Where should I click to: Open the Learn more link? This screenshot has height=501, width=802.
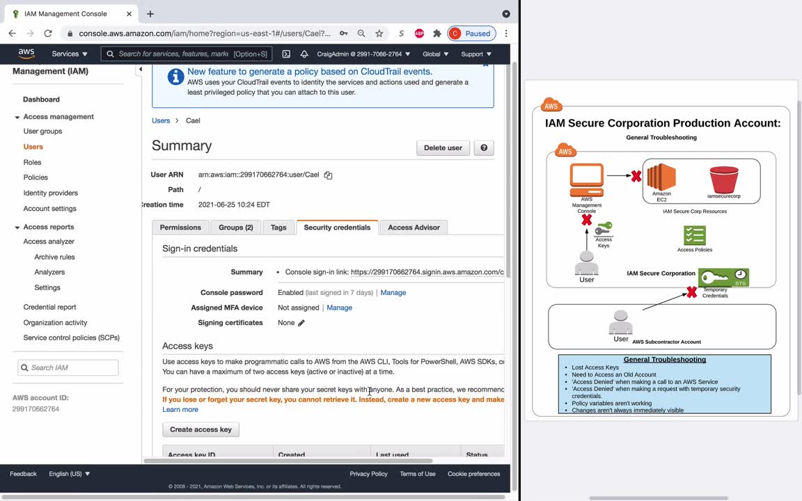click(180, 409)
